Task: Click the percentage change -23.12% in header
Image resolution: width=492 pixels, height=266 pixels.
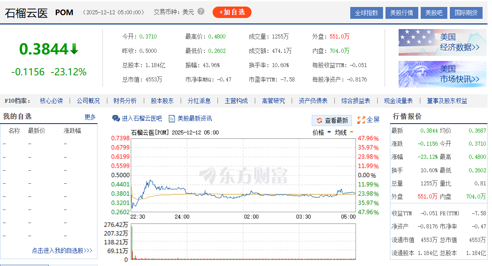Action: pos(68,72)
